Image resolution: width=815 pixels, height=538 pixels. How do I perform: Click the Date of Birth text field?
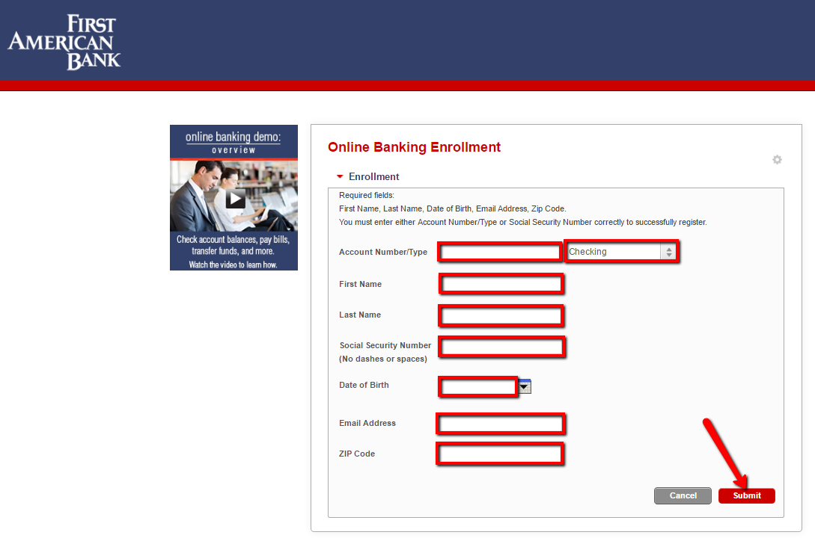pyautogui.click(x=478, y=386)
